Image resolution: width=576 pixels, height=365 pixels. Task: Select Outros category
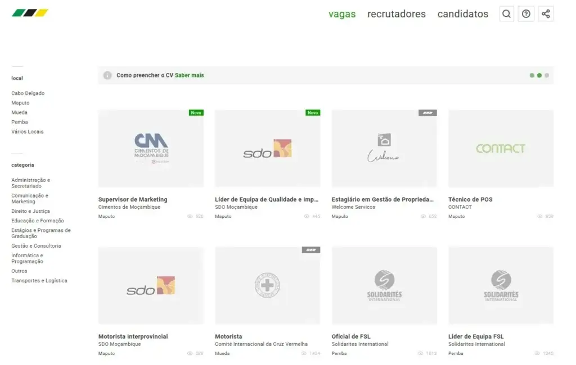[19, 271]
